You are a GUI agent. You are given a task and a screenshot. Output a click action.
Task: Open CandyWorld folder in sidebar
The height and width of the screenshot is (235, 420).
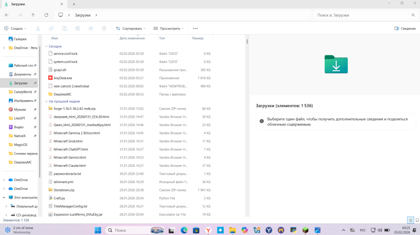(x=23, y=92)
